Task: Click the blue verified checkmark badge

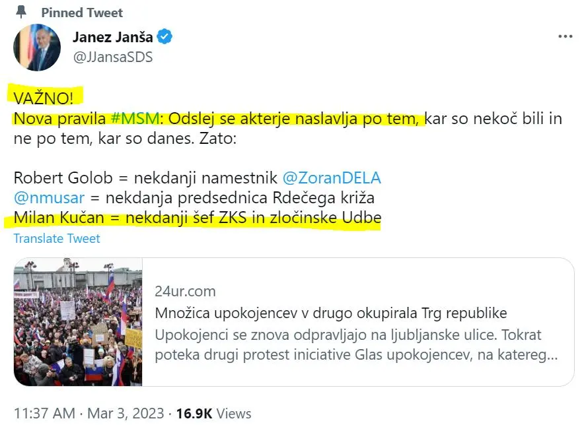Action: 164,36
